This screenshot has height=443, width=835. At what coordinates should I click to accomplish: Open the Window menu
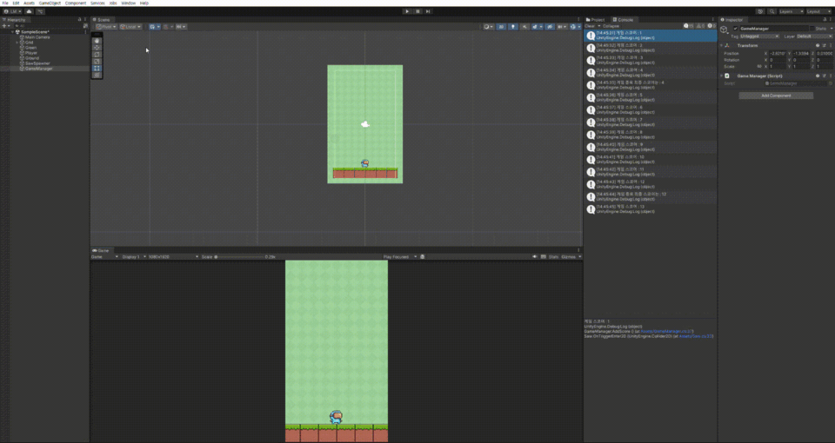[x=129, y=3]
